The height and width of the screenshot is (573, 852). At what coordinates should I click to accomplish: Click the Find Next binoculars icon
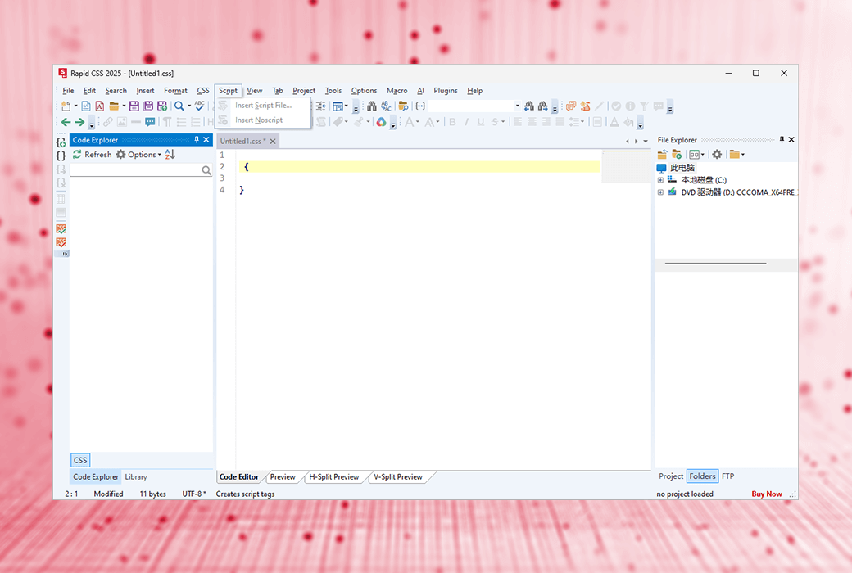[543, 106]
